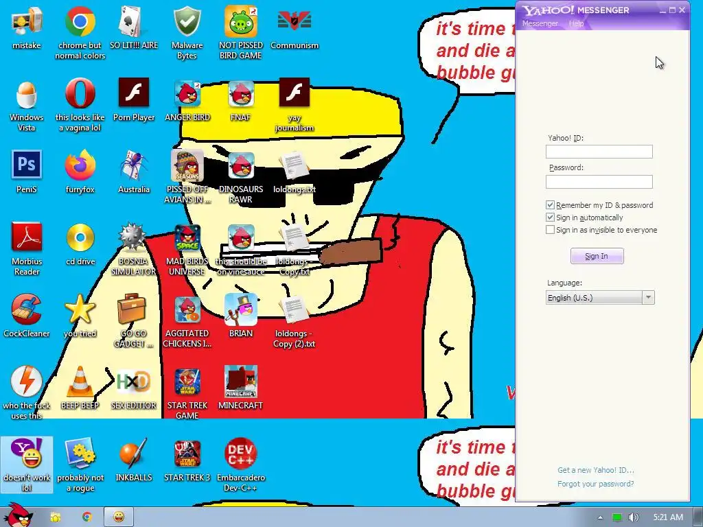The image size is (703, 527).
Task: Show hidden tray icons arrow
Action: tap(600, 517)
